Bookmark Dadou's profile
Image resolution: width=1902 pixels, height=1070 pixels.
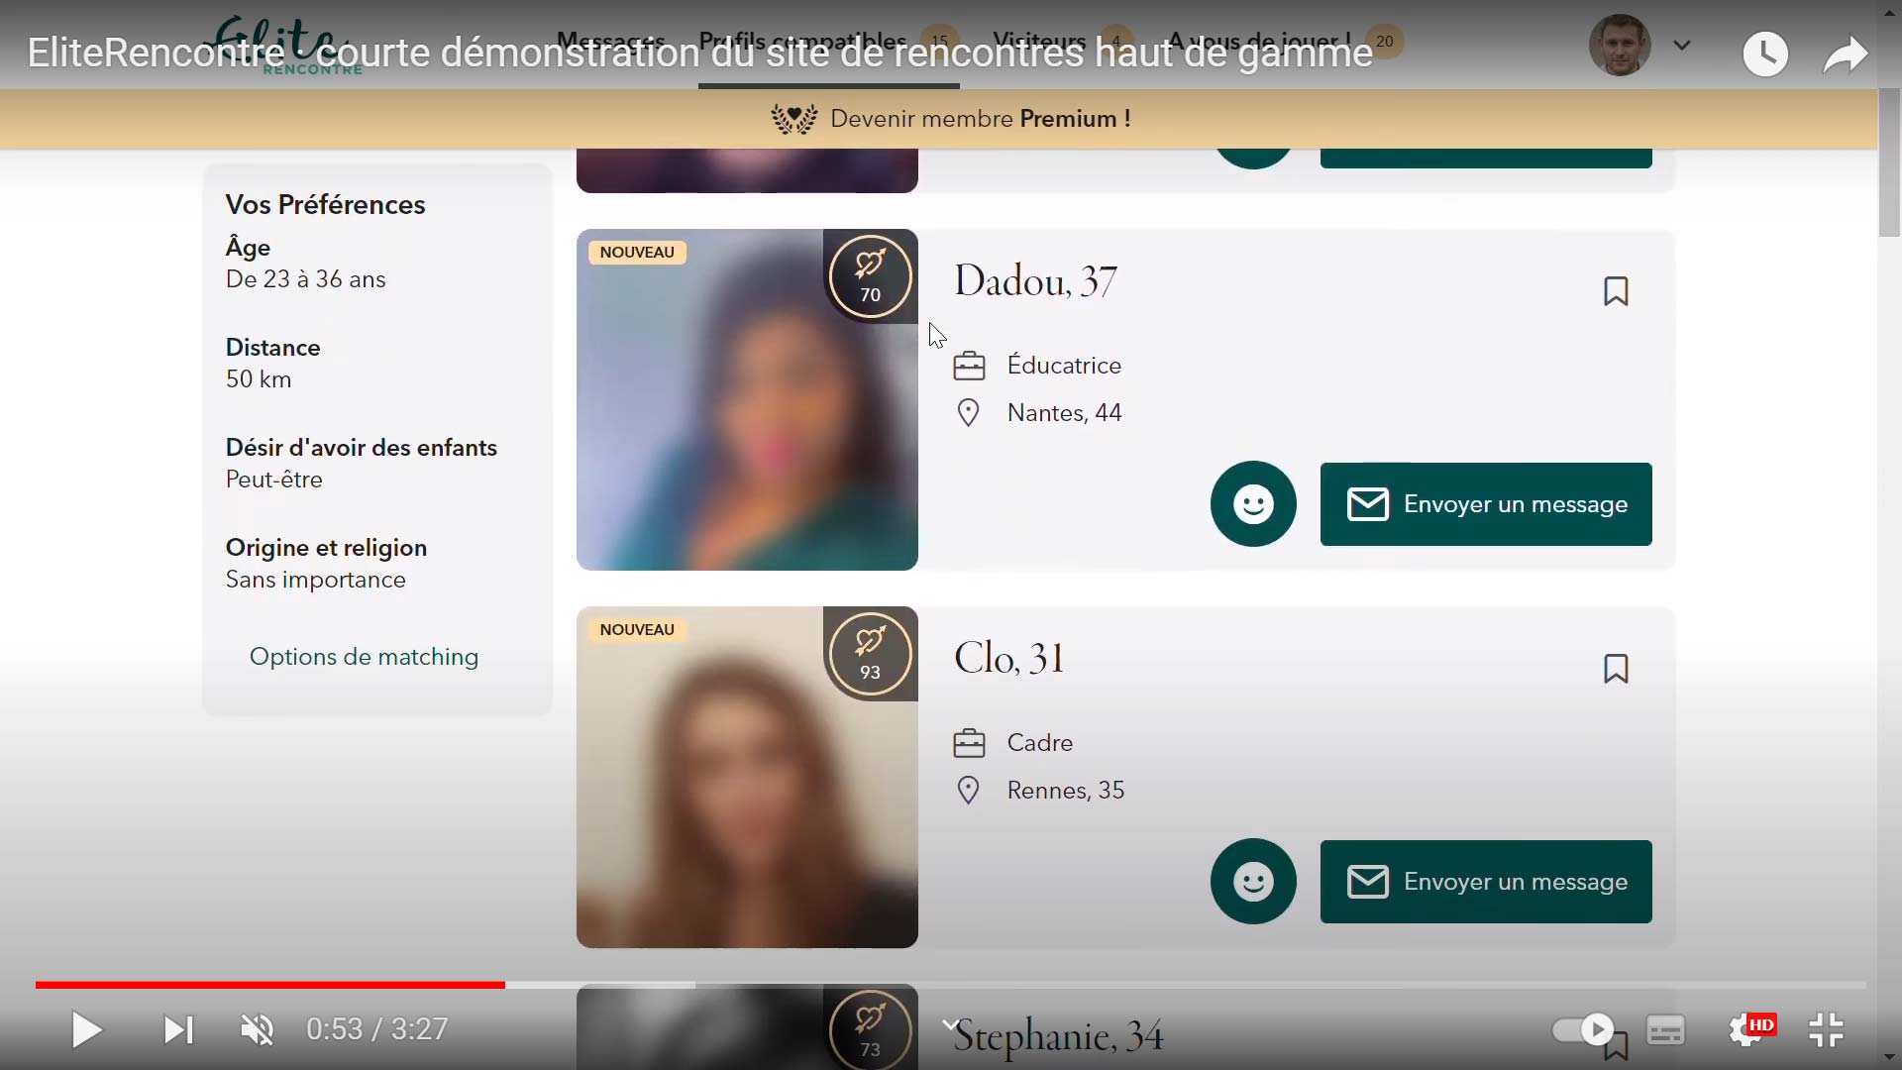click(x=1616, y=291)
